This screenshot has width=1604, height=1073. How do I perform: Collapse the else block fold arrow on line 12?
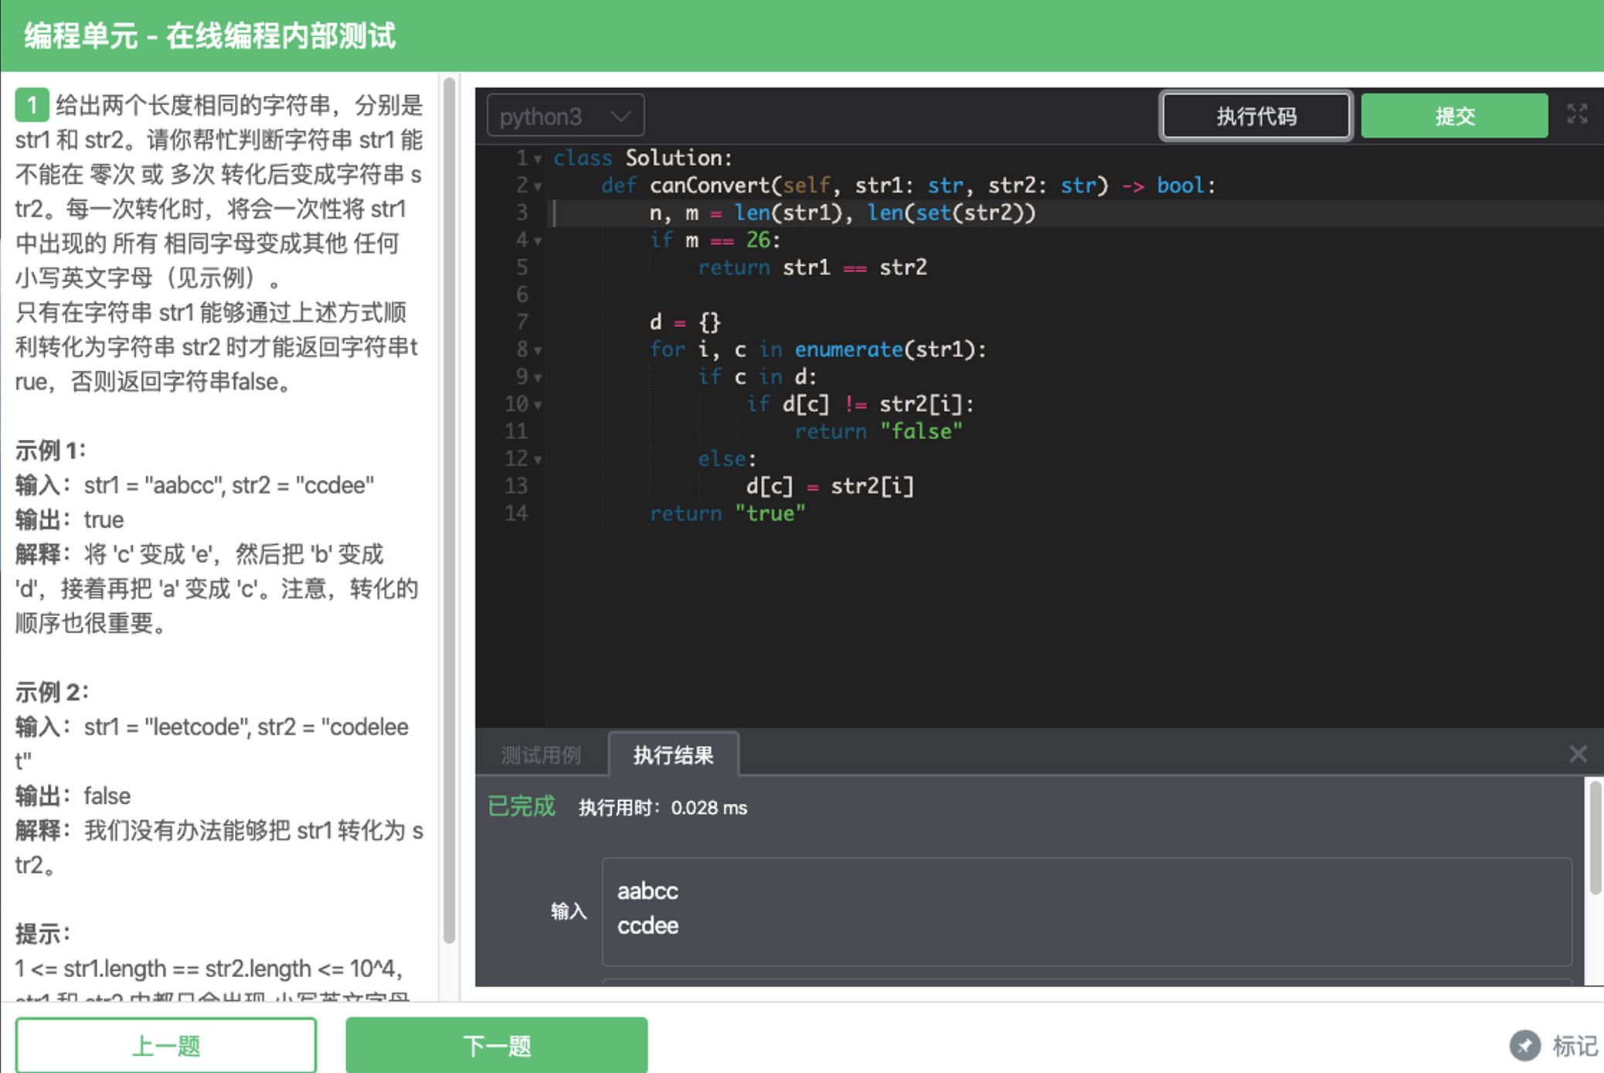[x=538, y=460]
